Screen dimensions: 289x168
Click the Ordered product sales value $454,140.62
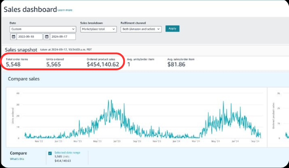[103, 64]
